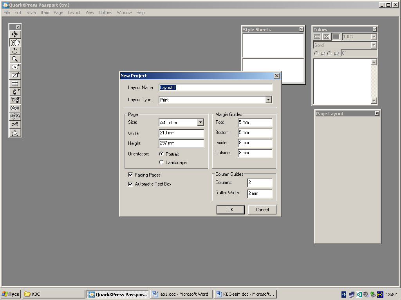Image resolution: width=401 pixels, height=300 pixels.
Task: Close the Tools palette
Action: 18,27
